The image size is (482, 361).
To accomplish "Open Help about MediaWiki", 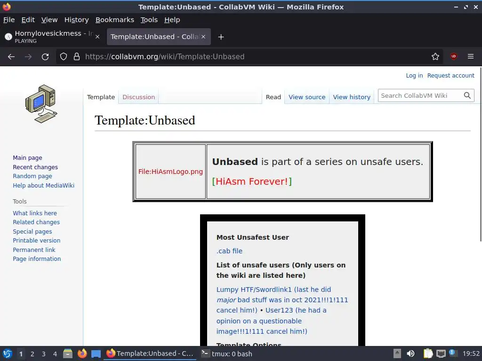I will [44, 185].
